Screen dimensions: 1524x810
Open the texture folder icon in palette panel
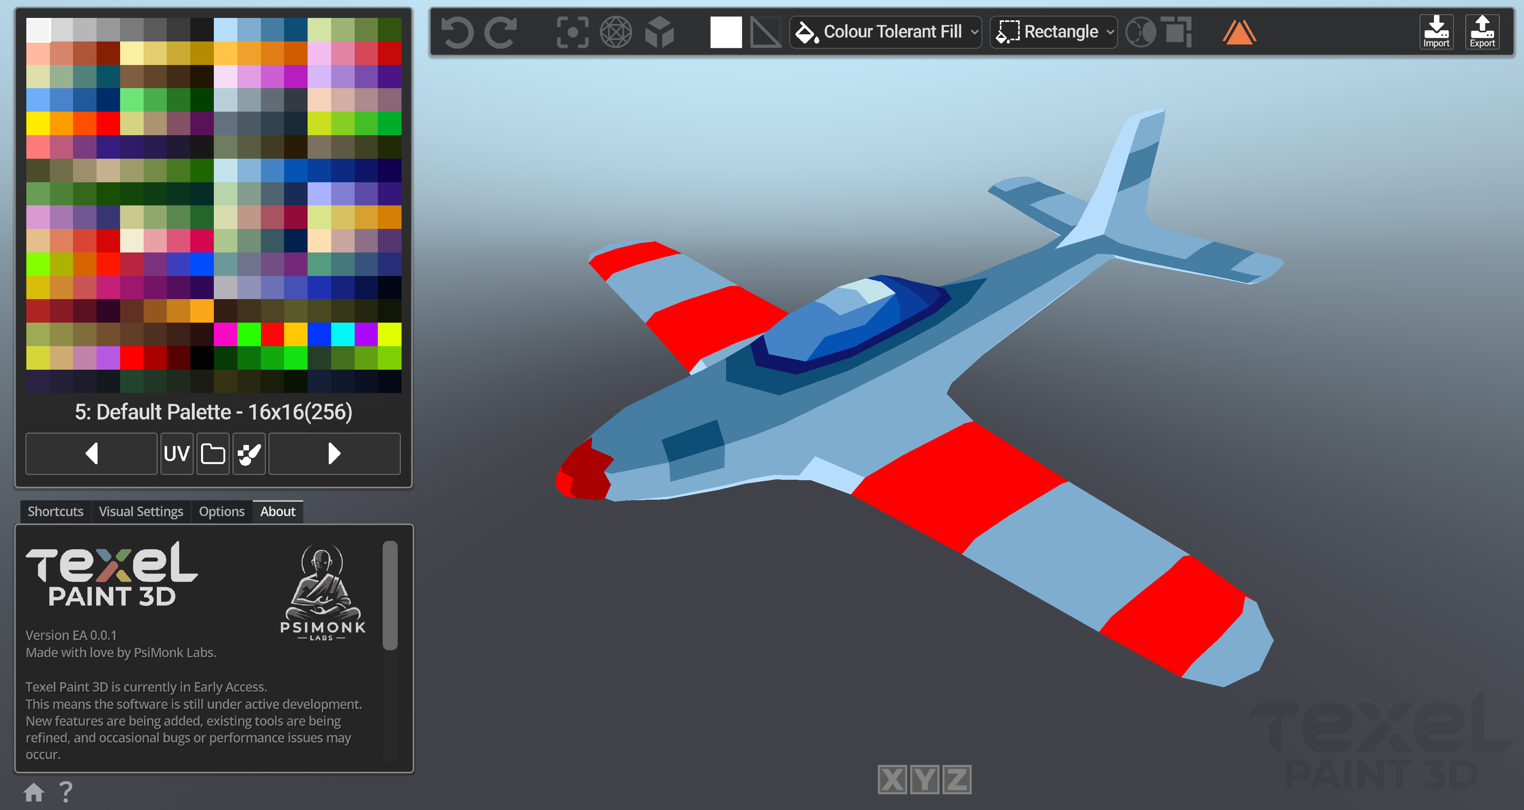[213, 453]
